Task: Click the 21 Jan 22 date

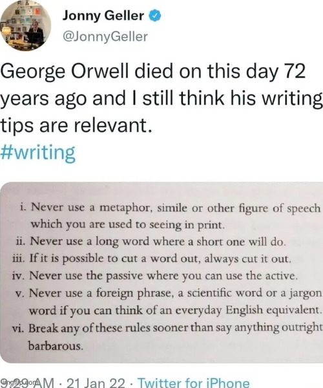Action: (x=96, y=383)
